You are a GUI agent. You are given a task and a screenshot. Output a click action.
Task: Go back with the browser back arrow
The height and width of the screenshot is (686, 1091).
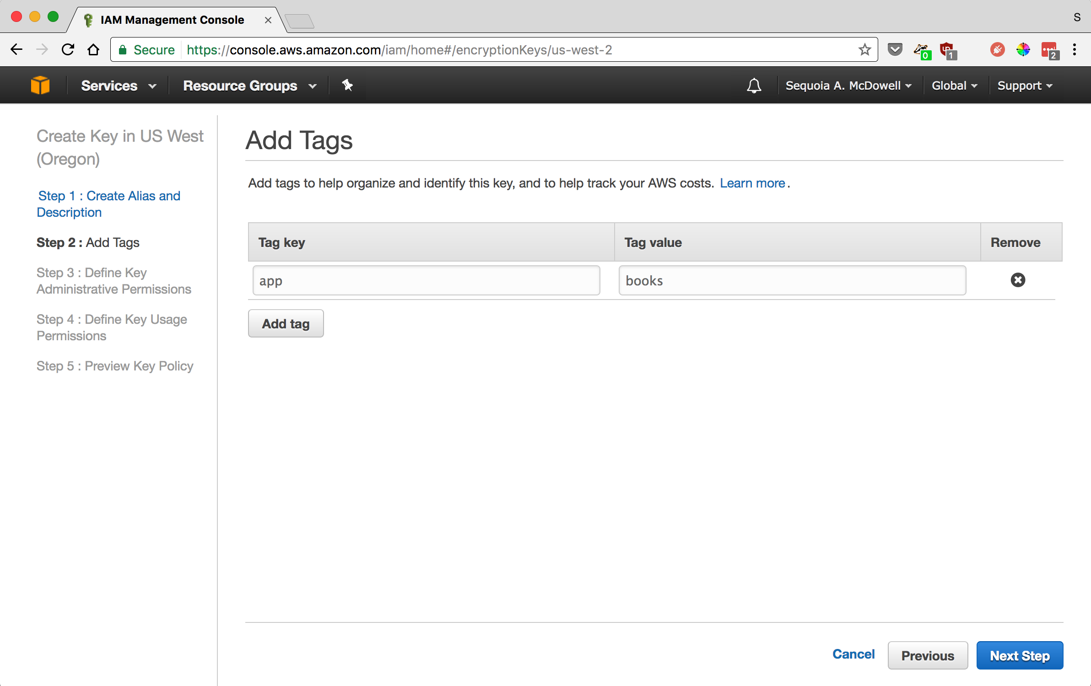(x=16, y=49)
